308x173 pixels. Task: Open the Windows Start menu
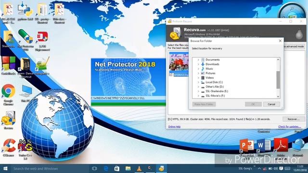(x=5, y=169)
